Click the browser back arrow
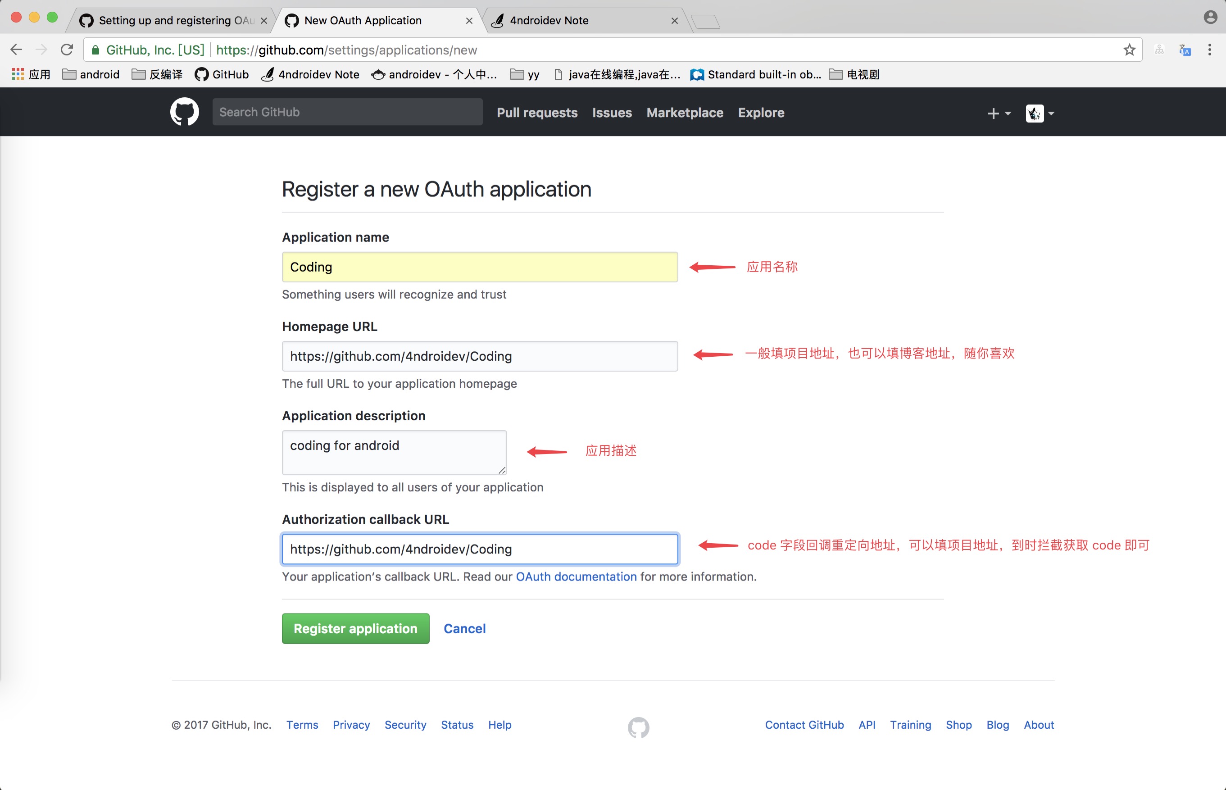1226x790 pixels. pos(16,50)
